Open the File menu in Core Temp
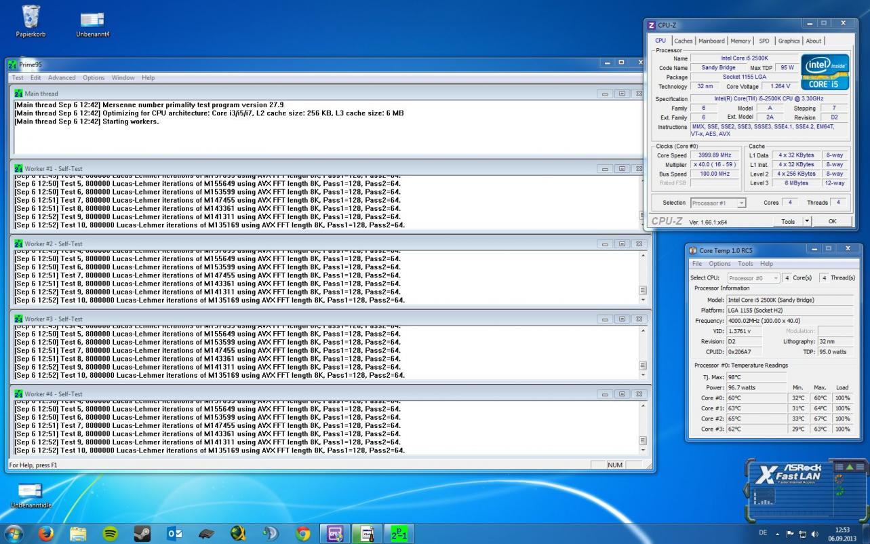The image size is (870, 544). 696,263
